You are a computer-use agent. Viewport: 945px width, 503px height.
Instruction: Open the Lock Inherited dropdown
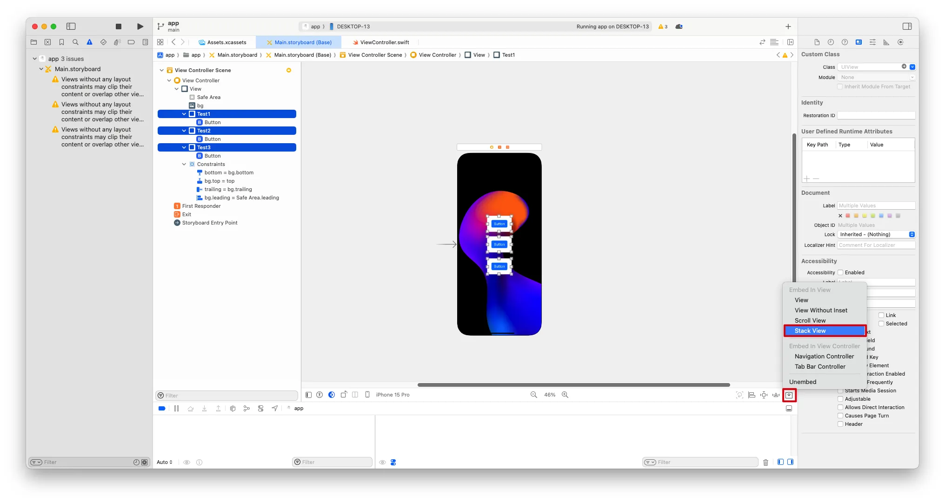point(876,234)
